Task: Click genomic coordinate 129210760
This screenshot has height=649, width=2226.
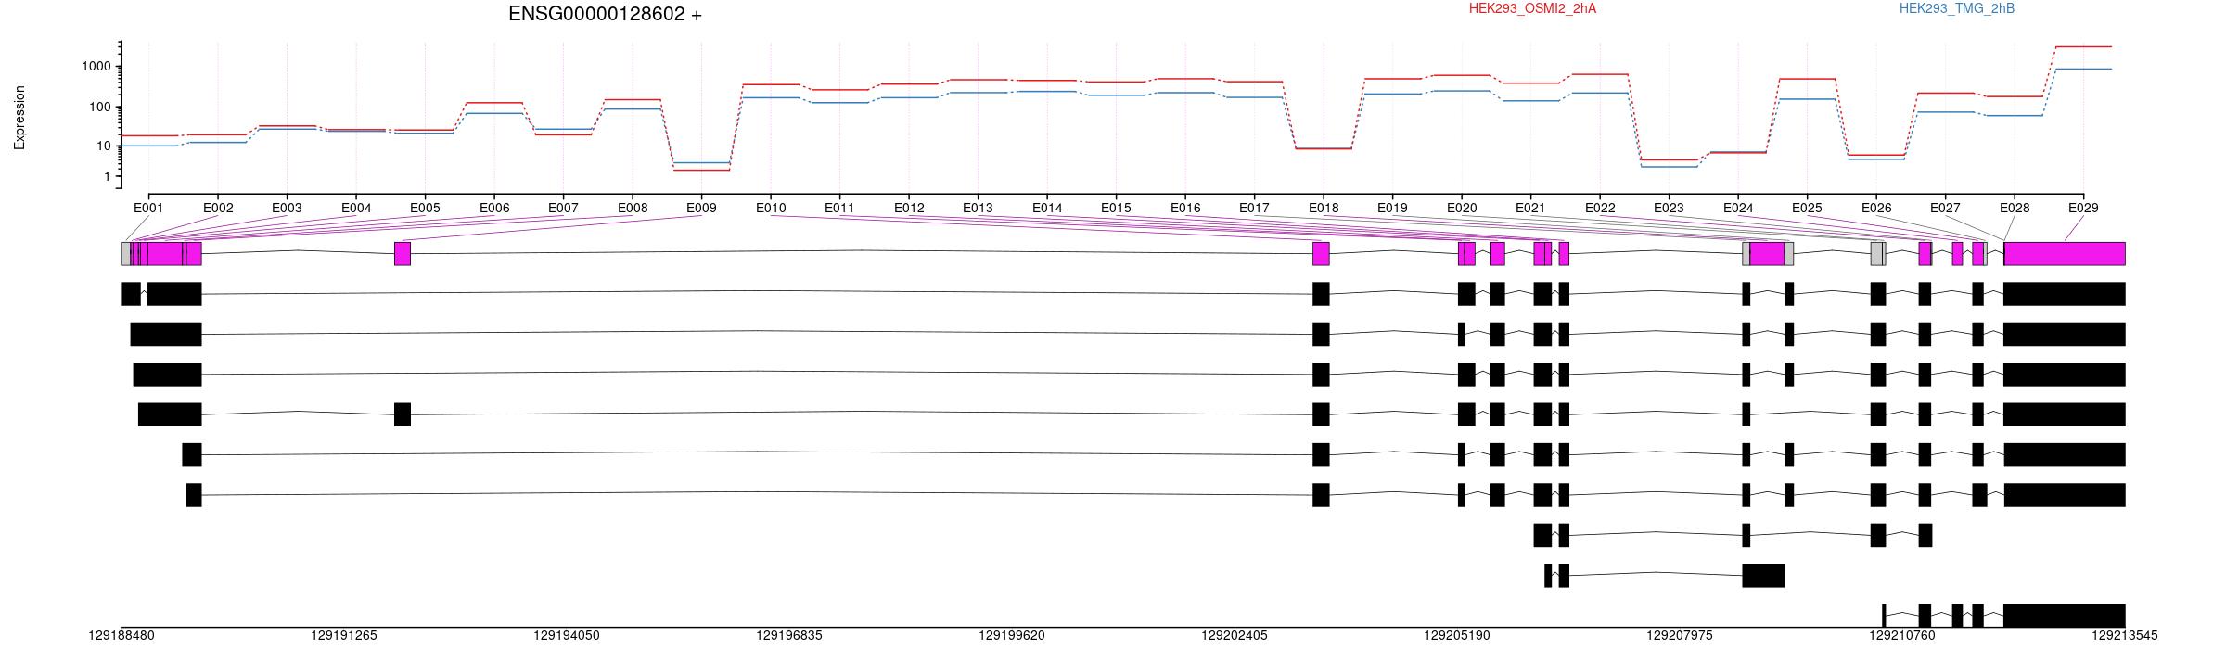Action: 1902,636
